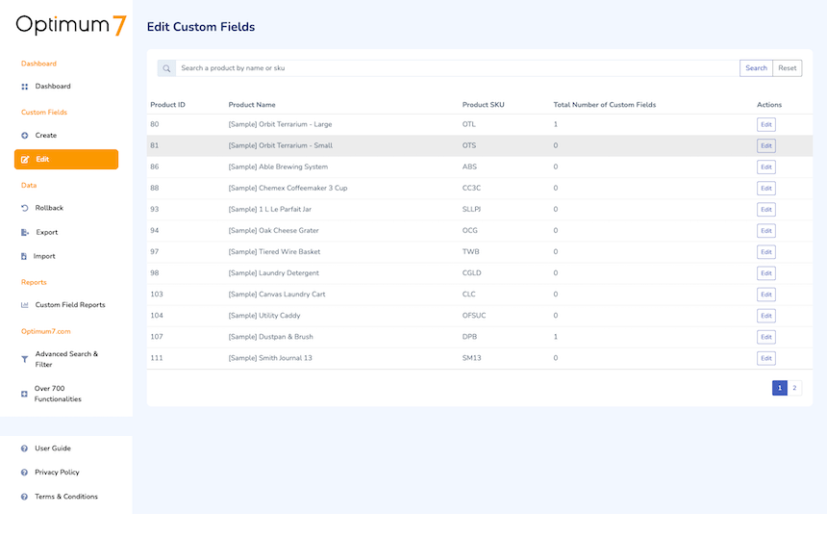Click product ID cell 80
The width and height of the screenshot is (827, 539).
pyautogui.click(x=155, y=124)
